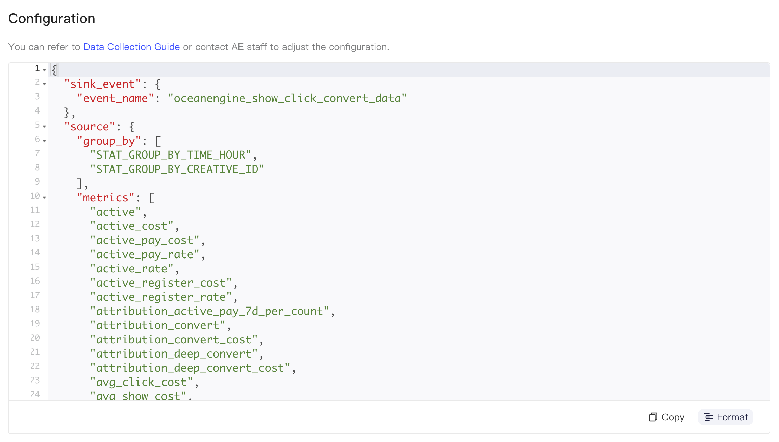779x442 pixels.
Task: Click the "event_name" key text
Action: (x=116, y=98)
